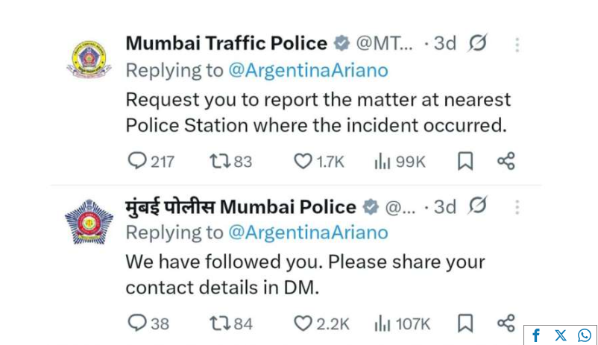598x345 pixels.
Task: View analytics of Mumbai Traffic Police tweet
Action: [x=383, y=161]
